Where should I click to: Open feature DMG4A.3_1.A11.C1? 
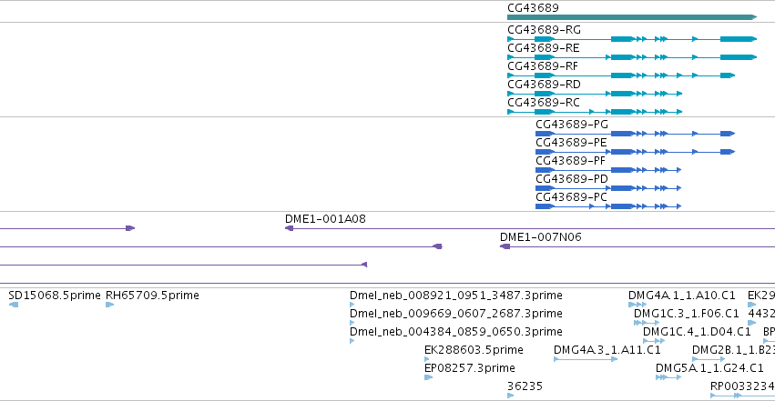[586, 359]
